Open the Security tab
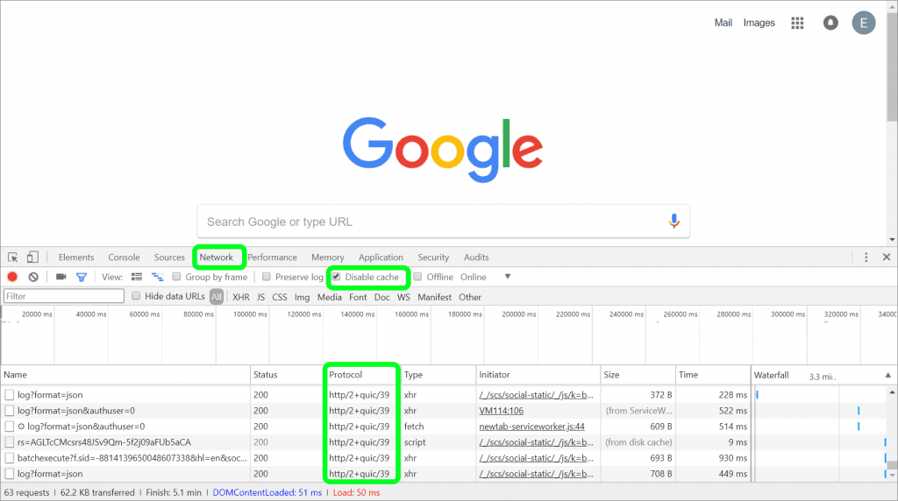Screen dimensions: 898x501 coord(433,258)
